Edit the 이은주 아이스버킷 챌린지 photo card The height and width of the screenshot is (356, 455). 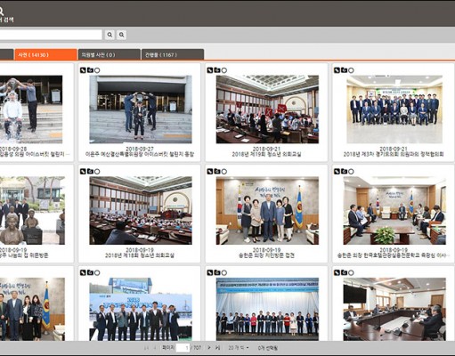coord(83,70)
